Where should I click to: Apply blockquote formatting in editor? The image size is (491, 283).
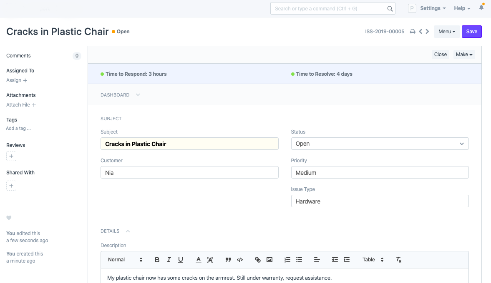coord(228,260)
